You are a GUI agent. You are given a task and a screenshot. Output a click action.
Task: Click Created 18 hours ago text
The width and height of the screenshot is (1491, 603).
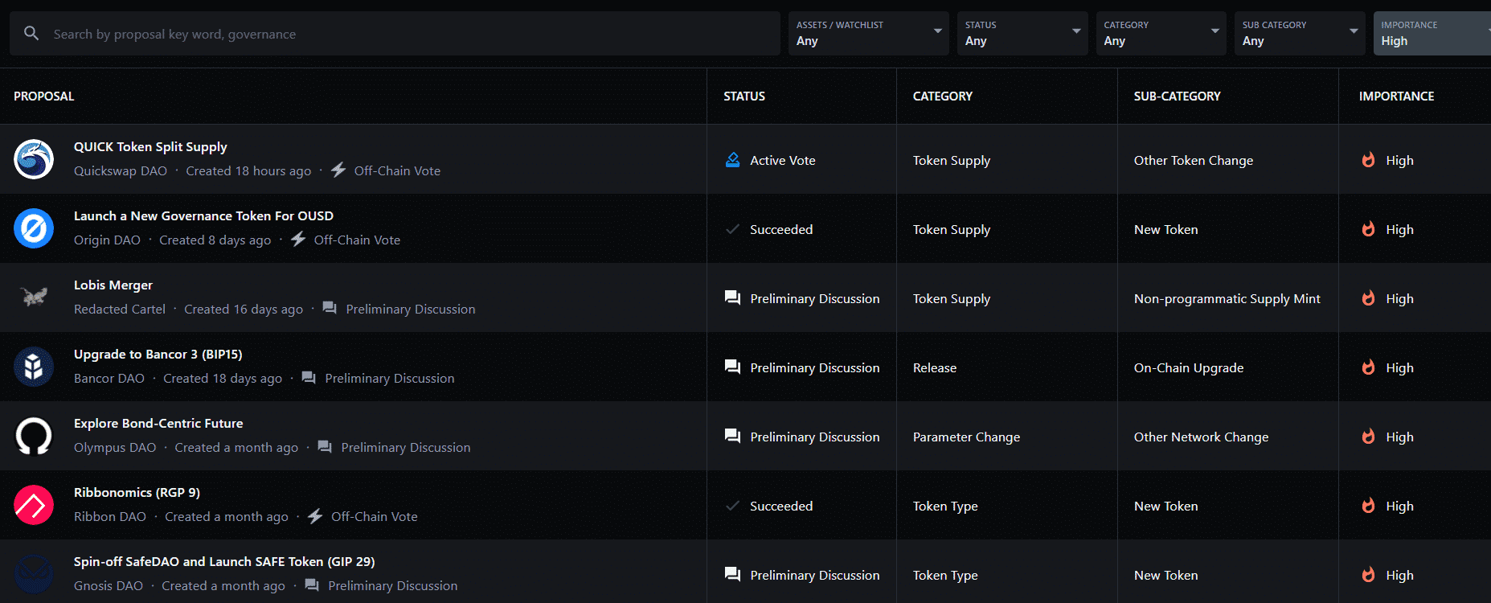pos(248,171)
